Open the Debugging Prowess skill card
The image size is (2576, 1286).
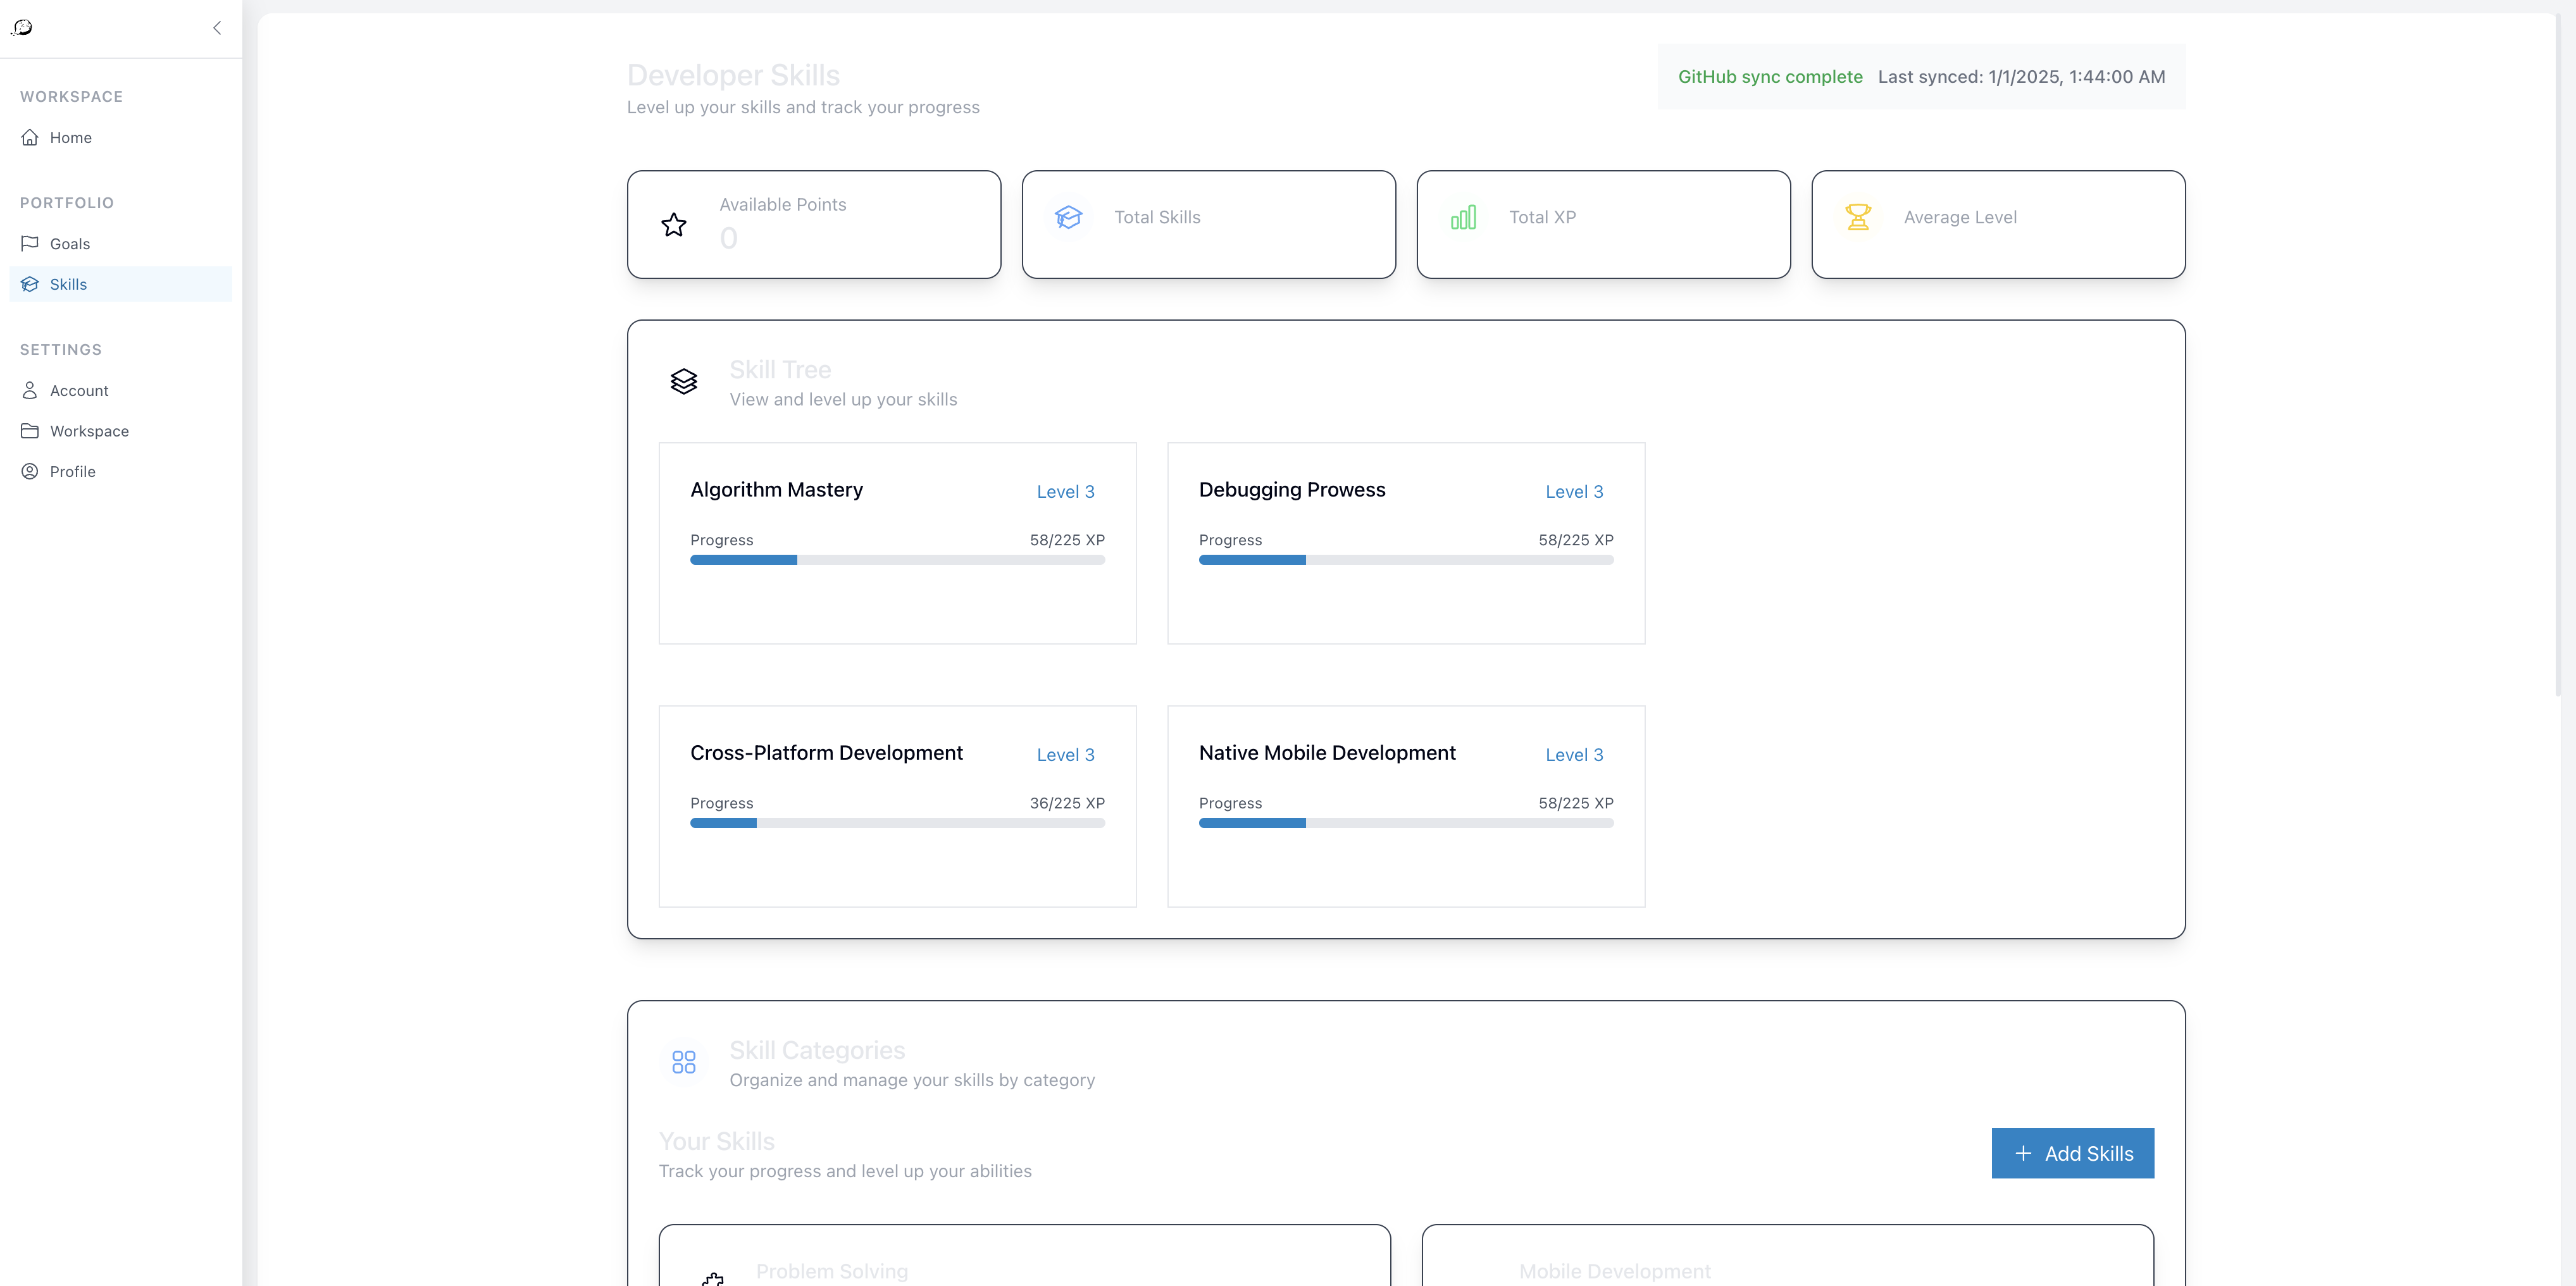click(1406, 543)
